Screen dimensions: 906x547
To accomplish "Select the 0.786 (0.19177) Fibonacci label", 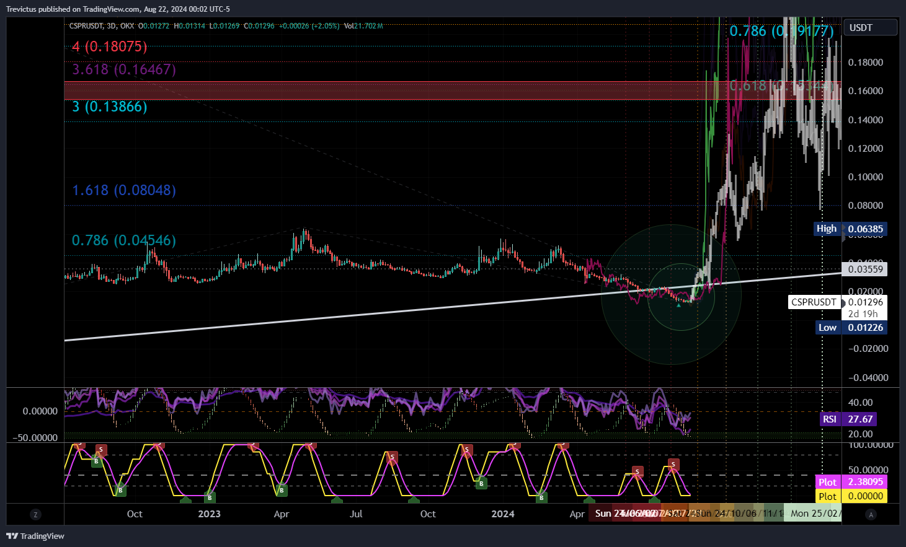I will point(781,31).
